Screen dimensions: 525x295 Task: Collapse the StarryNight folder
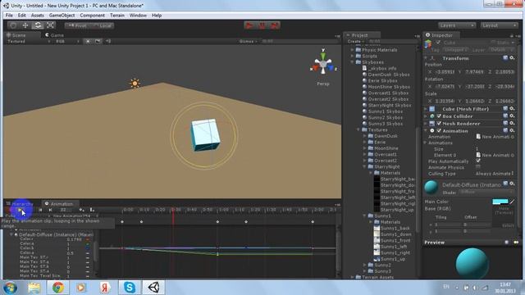tap(364, 166)
